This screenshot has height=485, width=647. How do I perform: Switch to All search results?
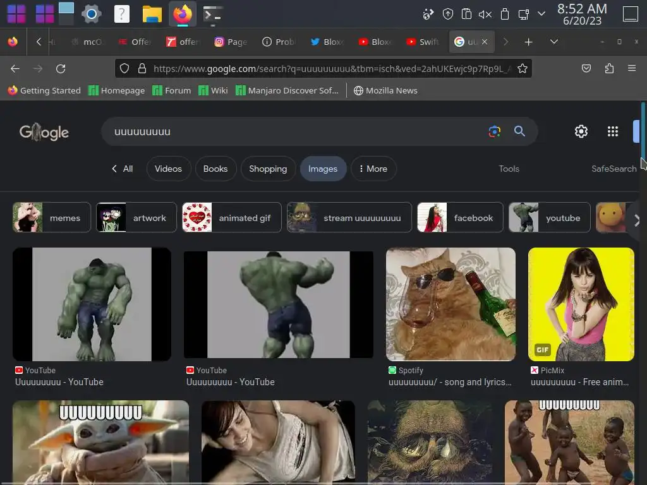(x=123, y=169)
